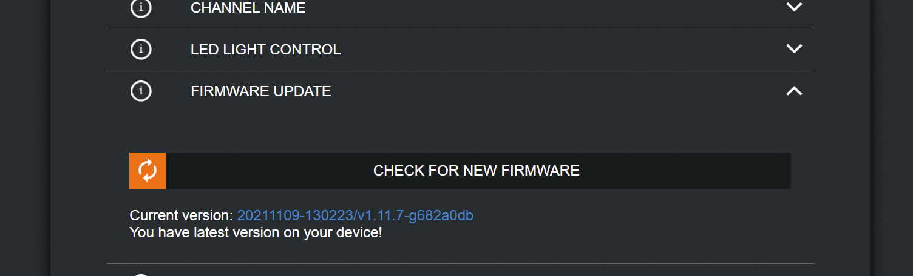Screen dimensions: 913x276
Task: Collapse the FIRMWARE UPDATE section chevron
Action: click(794, 91)
